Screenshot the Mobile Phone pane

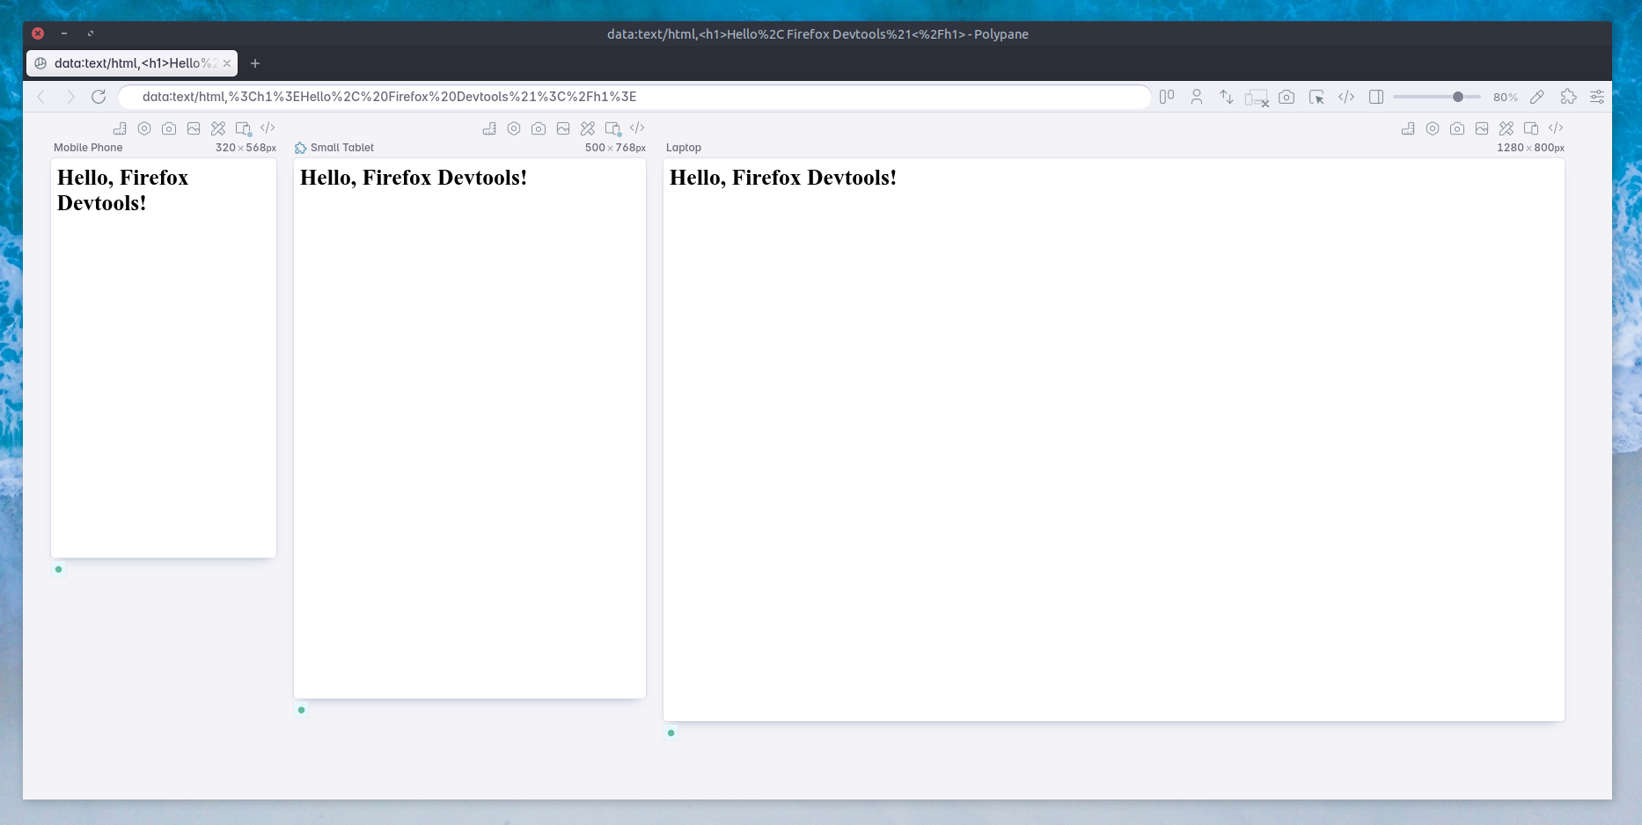click(169, 128)
